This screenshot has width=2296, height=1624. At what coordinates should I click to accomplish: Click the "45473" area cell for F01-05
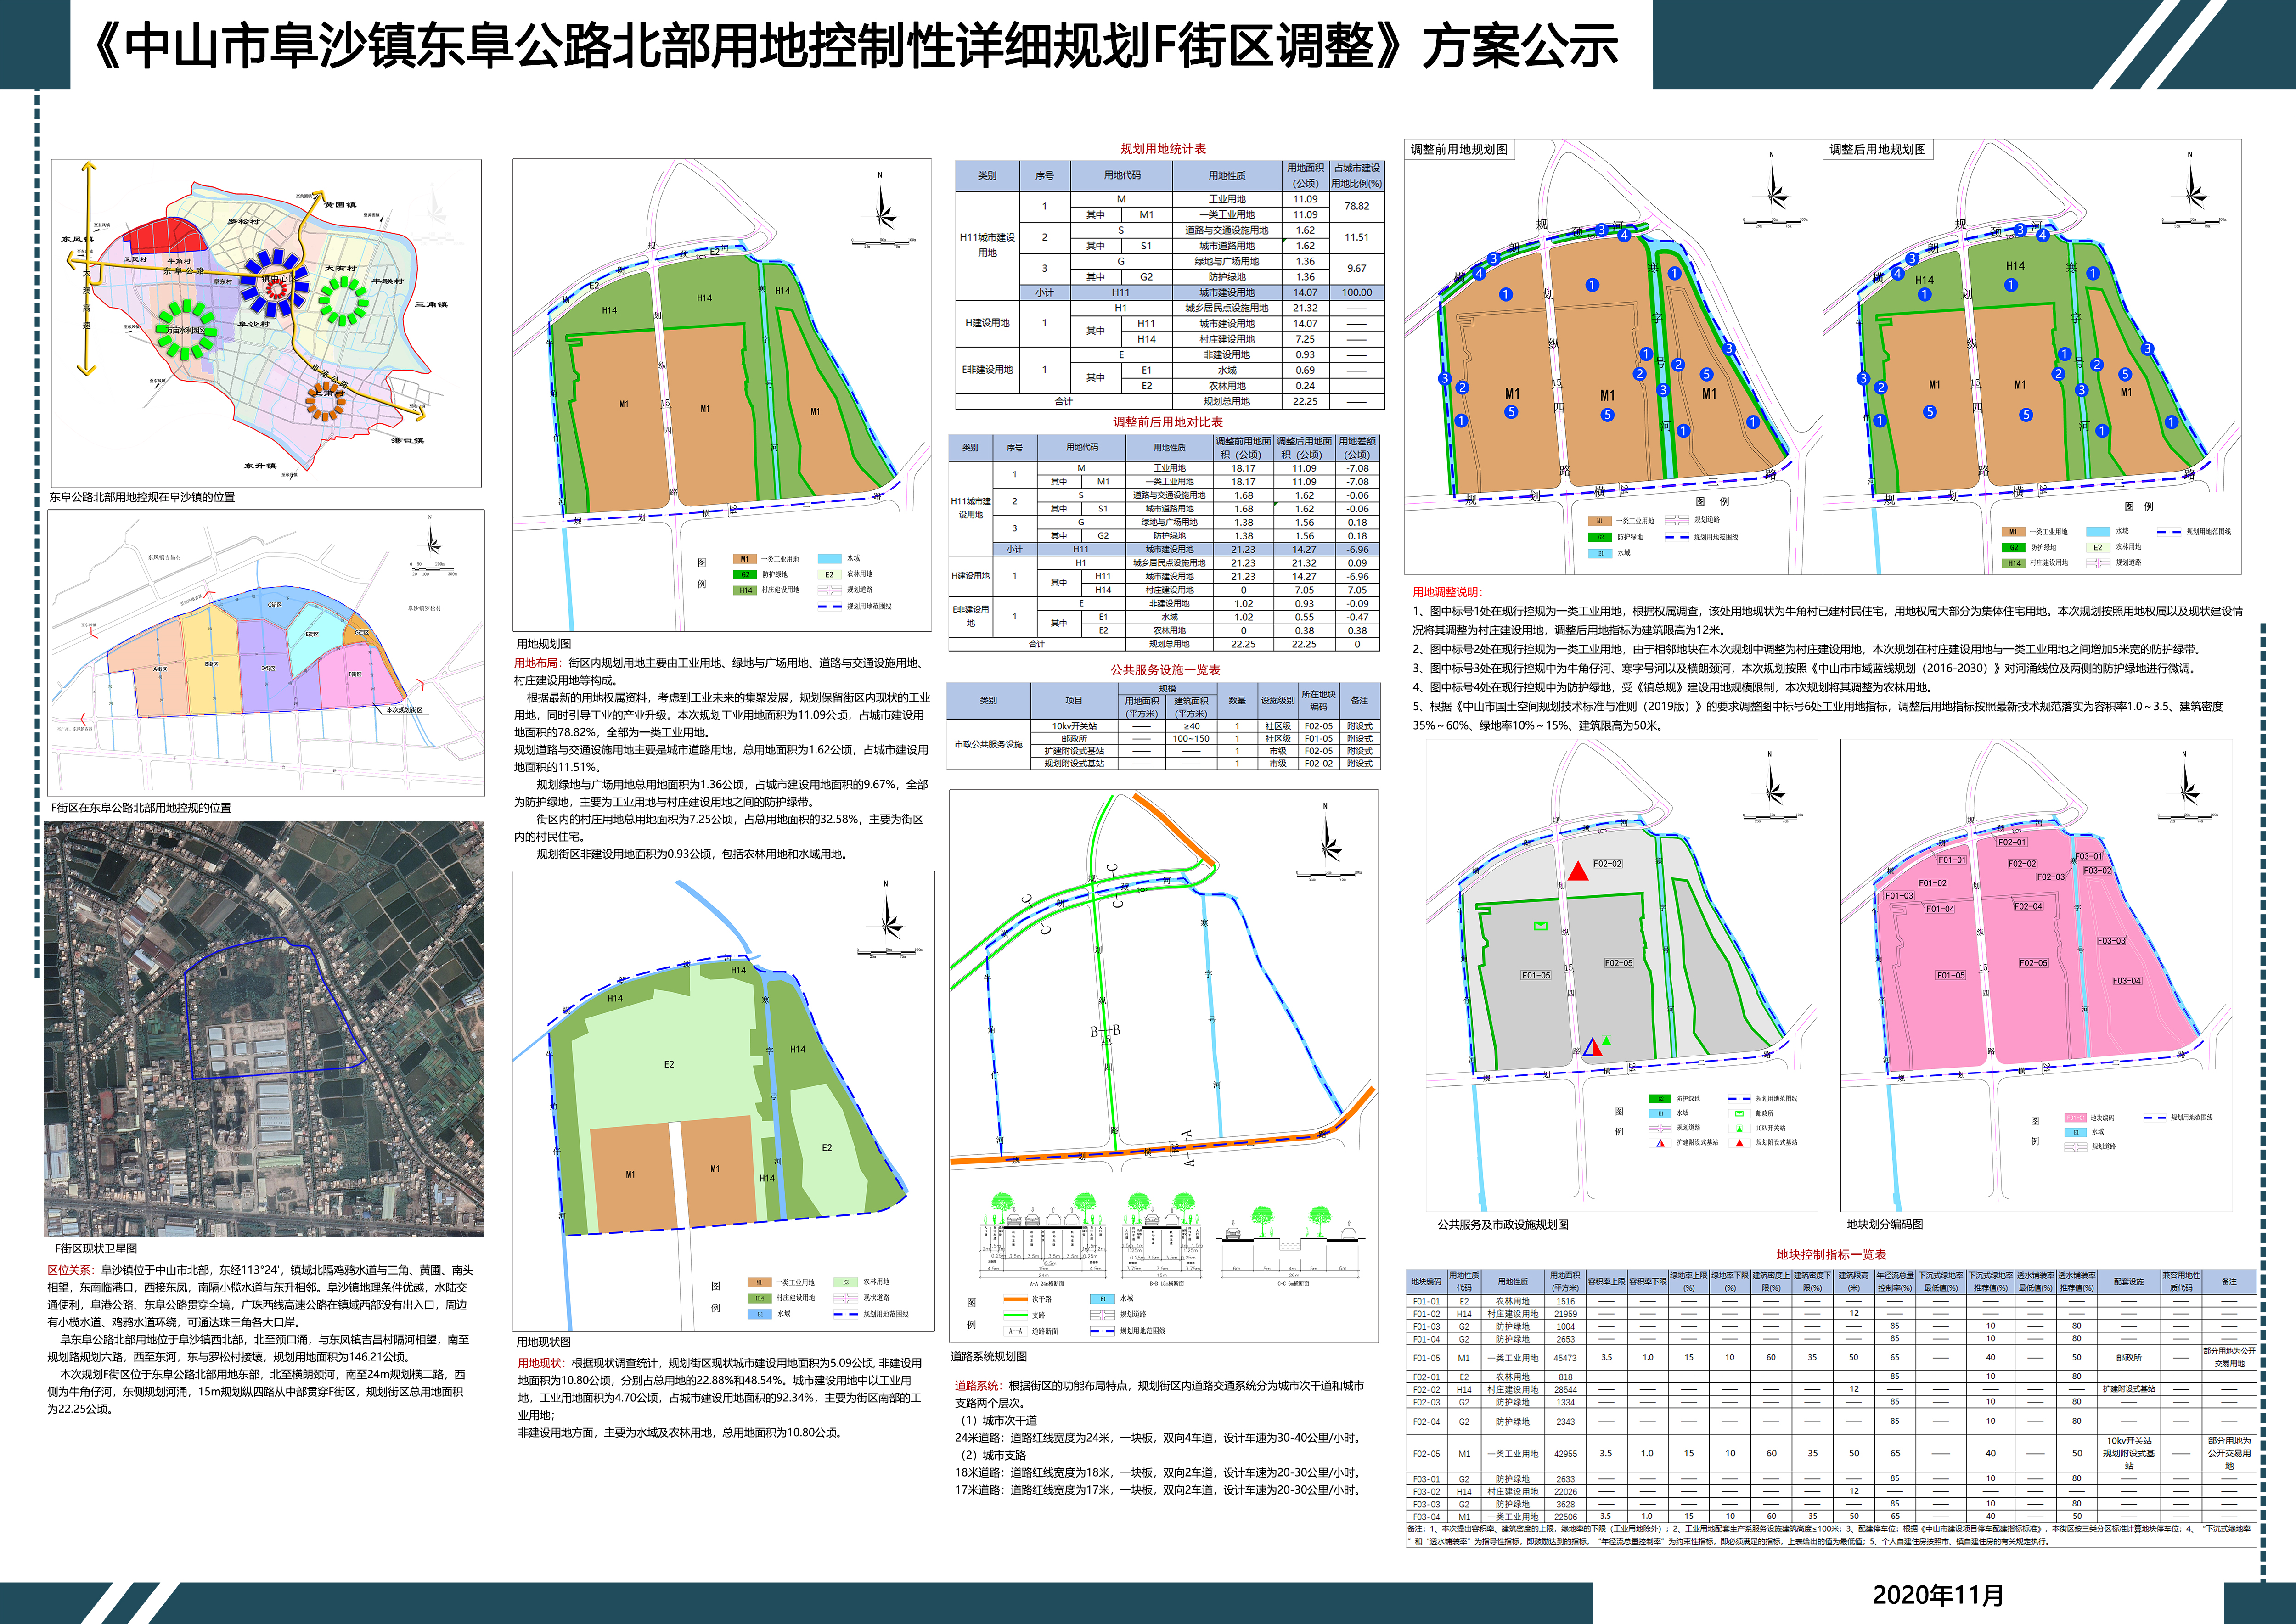click(x=1564, y=1358)
